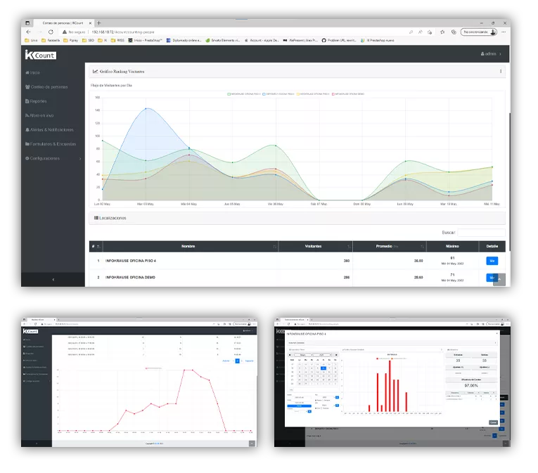
Task: Click the browser back arrow
Action: pyautogui.click(x=29, y=32)
